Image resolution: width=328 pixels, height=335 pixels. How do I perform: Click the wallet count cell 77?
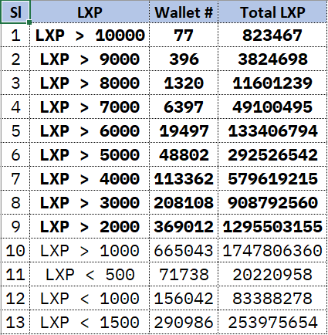[184, 36]
